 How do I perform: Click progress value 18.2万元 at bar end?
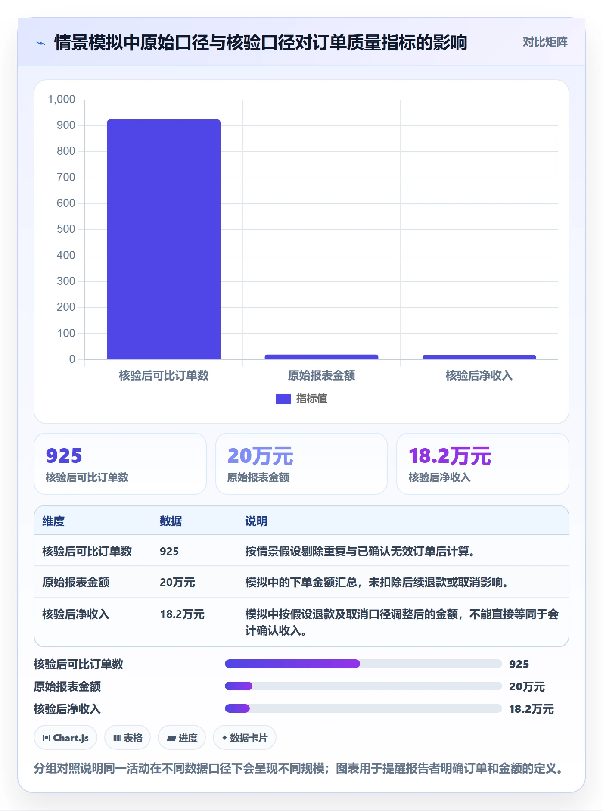coord(532,709)
